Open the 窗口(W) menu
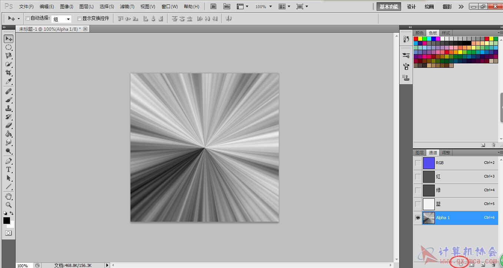 pos(170,7)
